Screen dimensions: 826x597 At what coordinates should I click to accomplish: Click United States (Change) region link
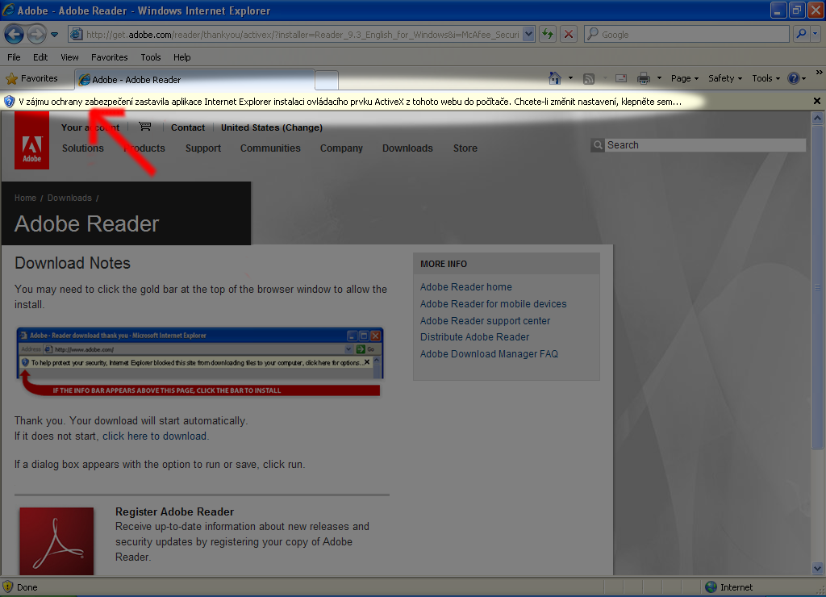tap(272, 127)
